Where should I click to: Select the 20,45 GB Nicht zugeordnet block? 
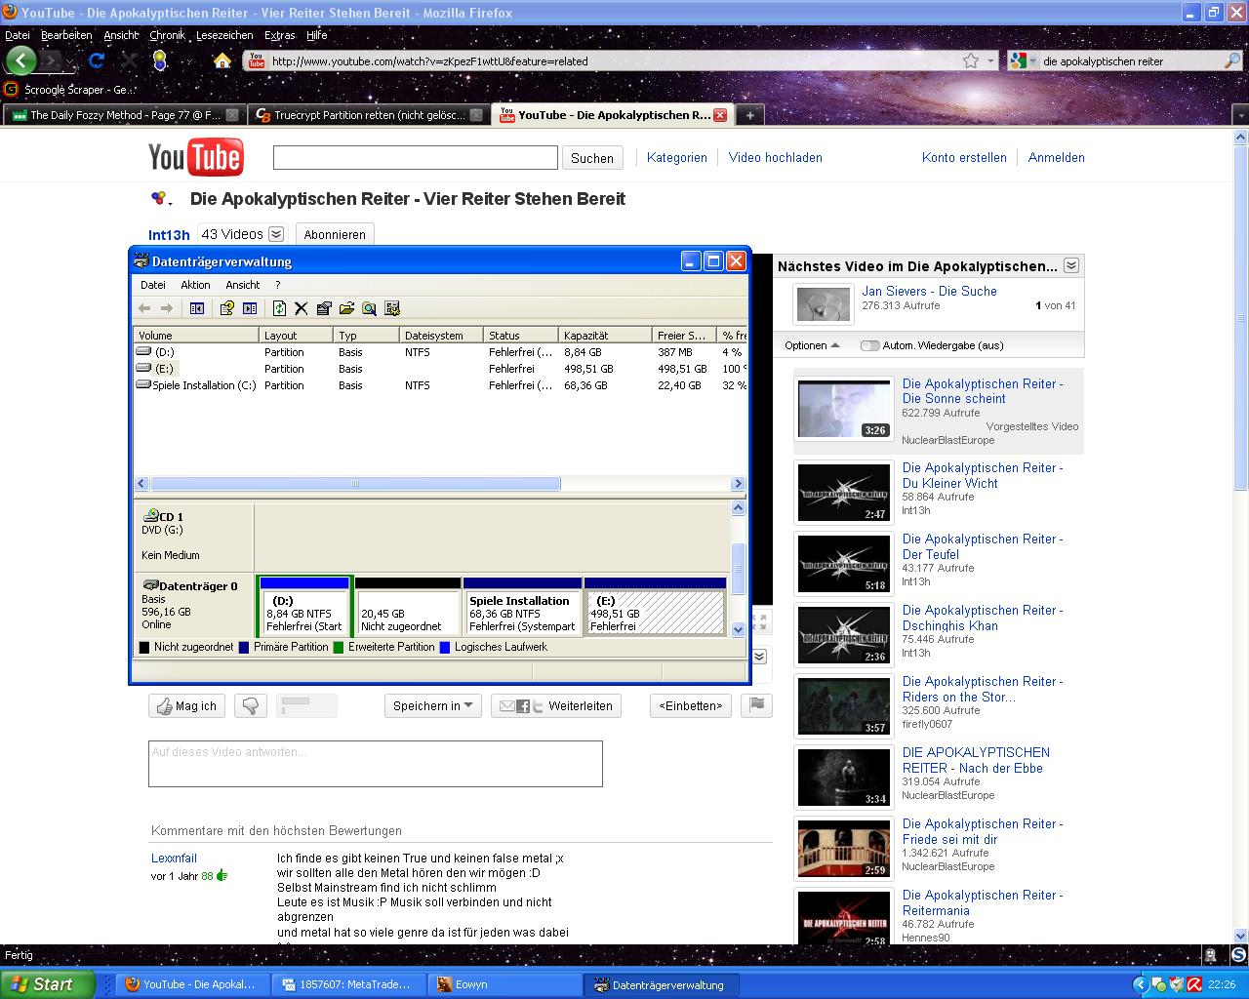[x=408, y=607]
